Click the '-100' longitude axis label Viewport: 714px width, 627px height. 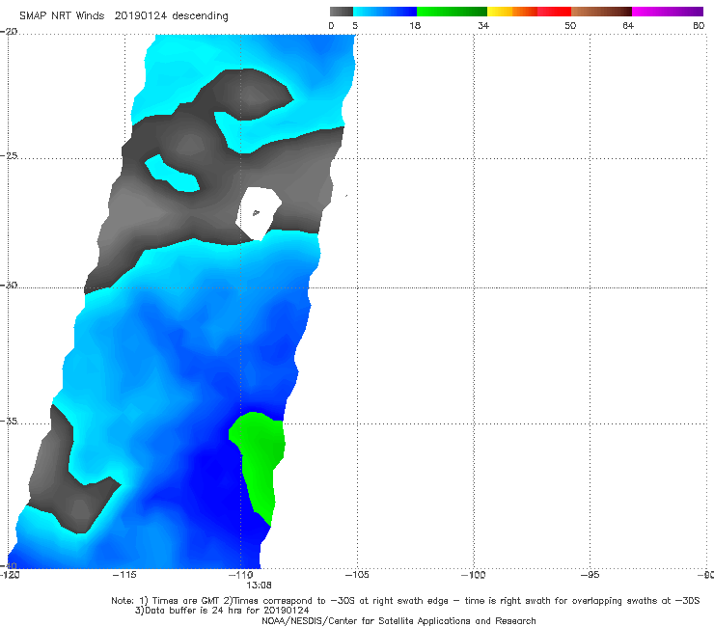pyautogui.click(x=473, y=575)
